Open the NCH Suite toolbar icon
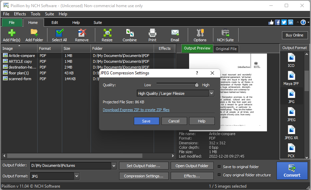311x190 pixels. 225,35
